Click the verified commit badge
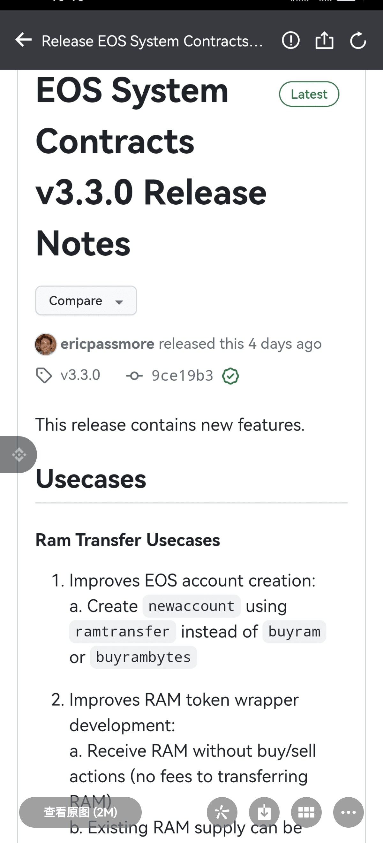Screen dimensions: 383x843 coord(230,376)
